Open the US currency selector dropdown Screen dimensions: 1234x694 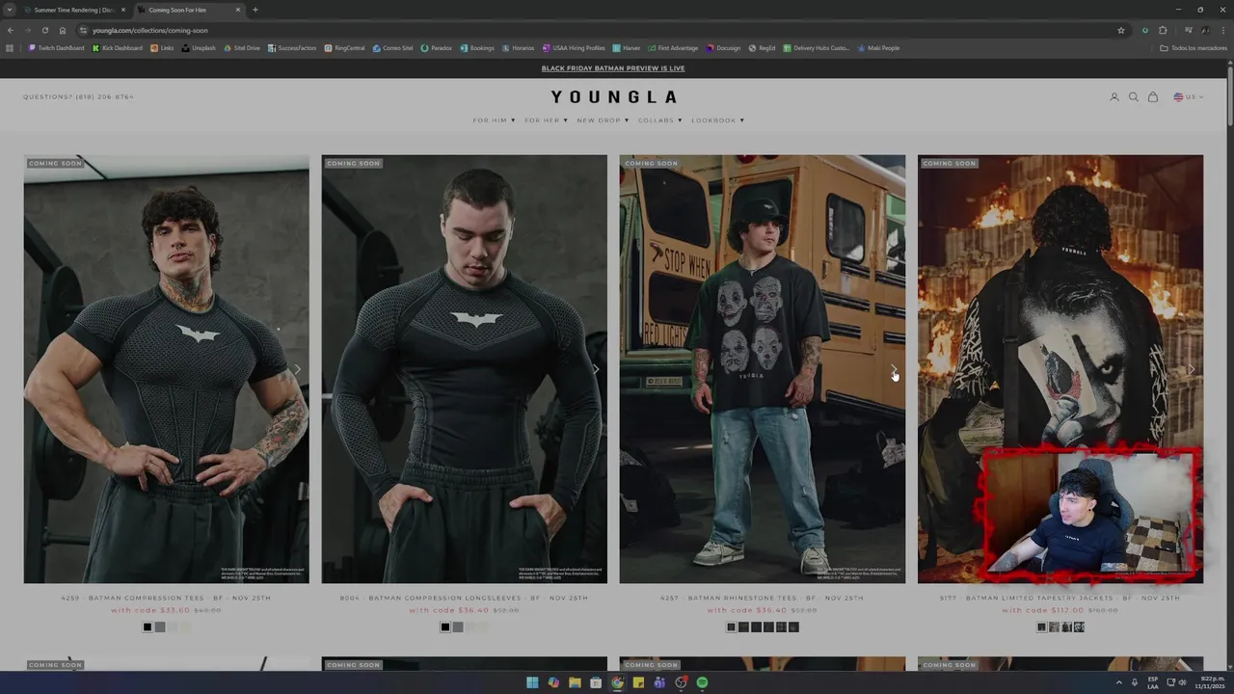pyautogui.click(x=1189, y=96)
